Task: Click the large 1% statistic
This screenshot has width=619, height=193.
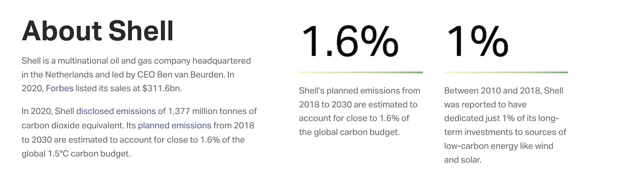Action: click(x=477, y=42)
